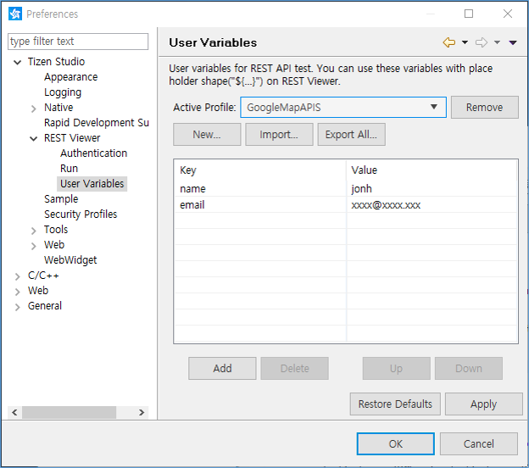The image size is (529, 468).
Task: Click the type filter text field
Action: [78, 42]
